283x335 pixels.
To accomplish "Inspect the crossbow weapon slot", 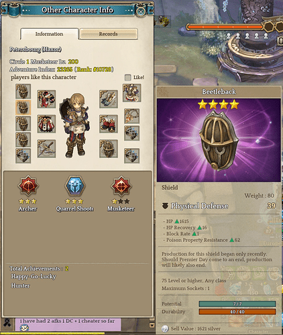I will coord(46,149).
